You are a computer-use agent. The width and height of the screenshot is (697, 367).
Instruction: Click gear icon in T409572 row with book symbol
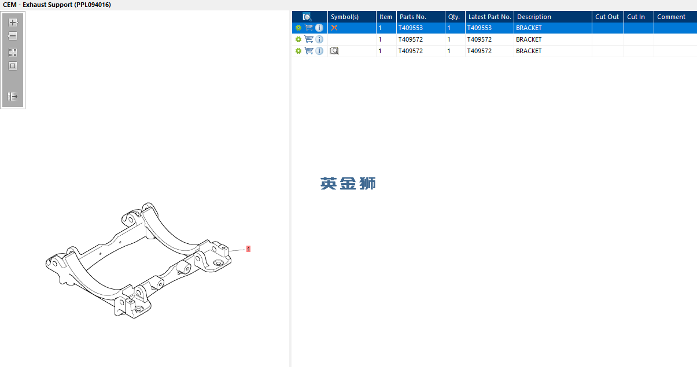point(298,51)
